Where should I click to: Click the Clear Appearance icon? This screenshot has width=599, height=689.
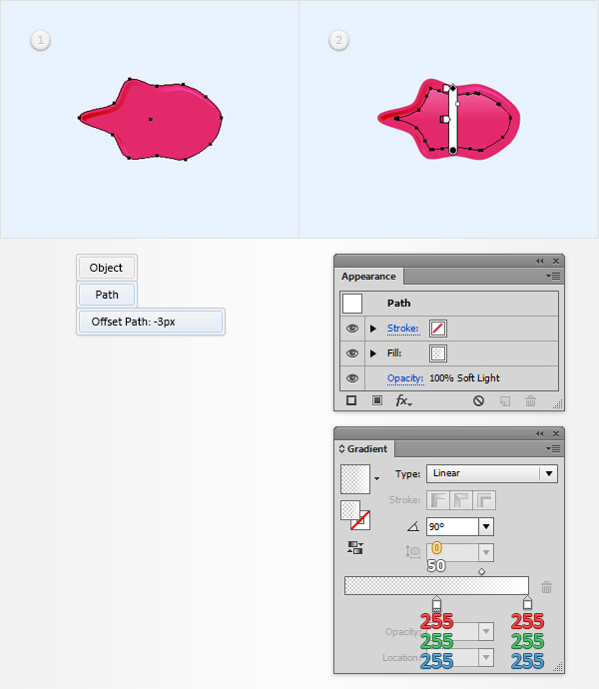pos(478,400)
